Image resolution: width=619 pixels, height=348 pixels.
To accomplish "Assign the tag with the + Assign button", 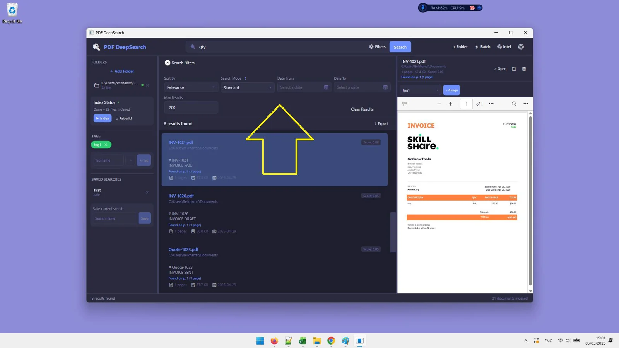I will 451,90.
